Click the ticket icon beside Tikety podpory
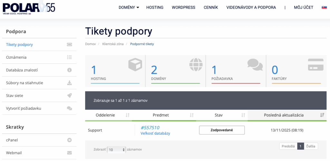330x161 pixels. (x=70, y=45)
